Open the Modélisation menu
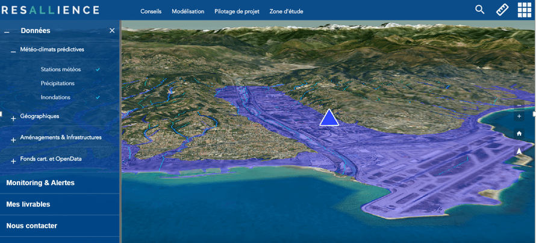The height and width of the screenshot is (243, 536). (x=188, y=11)
